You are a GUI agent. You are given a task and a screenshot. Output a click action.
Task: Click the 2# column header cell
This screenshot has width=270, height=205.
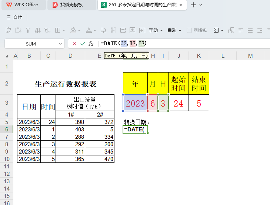coord(100,115)
